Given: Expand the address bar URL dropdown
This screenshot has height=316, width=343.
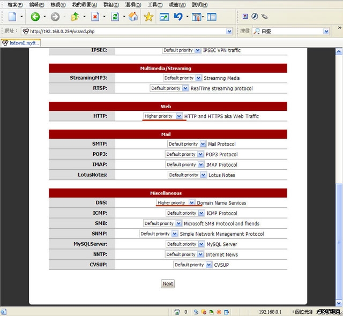Looking at the screenshot, I should (229, 32).
